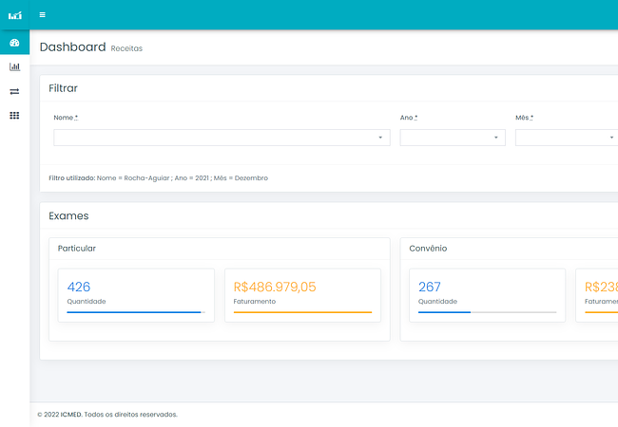The image size is (618, 427).
Task: Click the Particular quantity value 426
Action: pyautogui.click(x=78, y=287)
